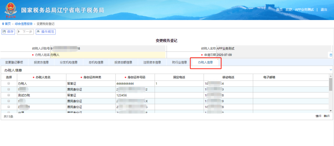Click fixed phone cell showing 1

pyautogui.click(x=179, y=83)
